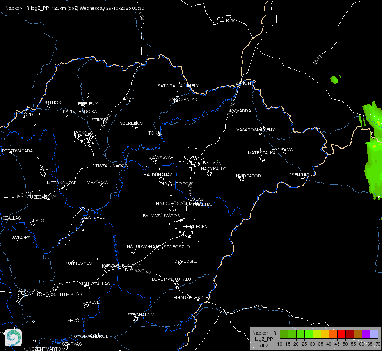Viewport: 382px width, 351px height.
Task: Click the HAJDÚDOROG city label
Action: coord(177,184)
